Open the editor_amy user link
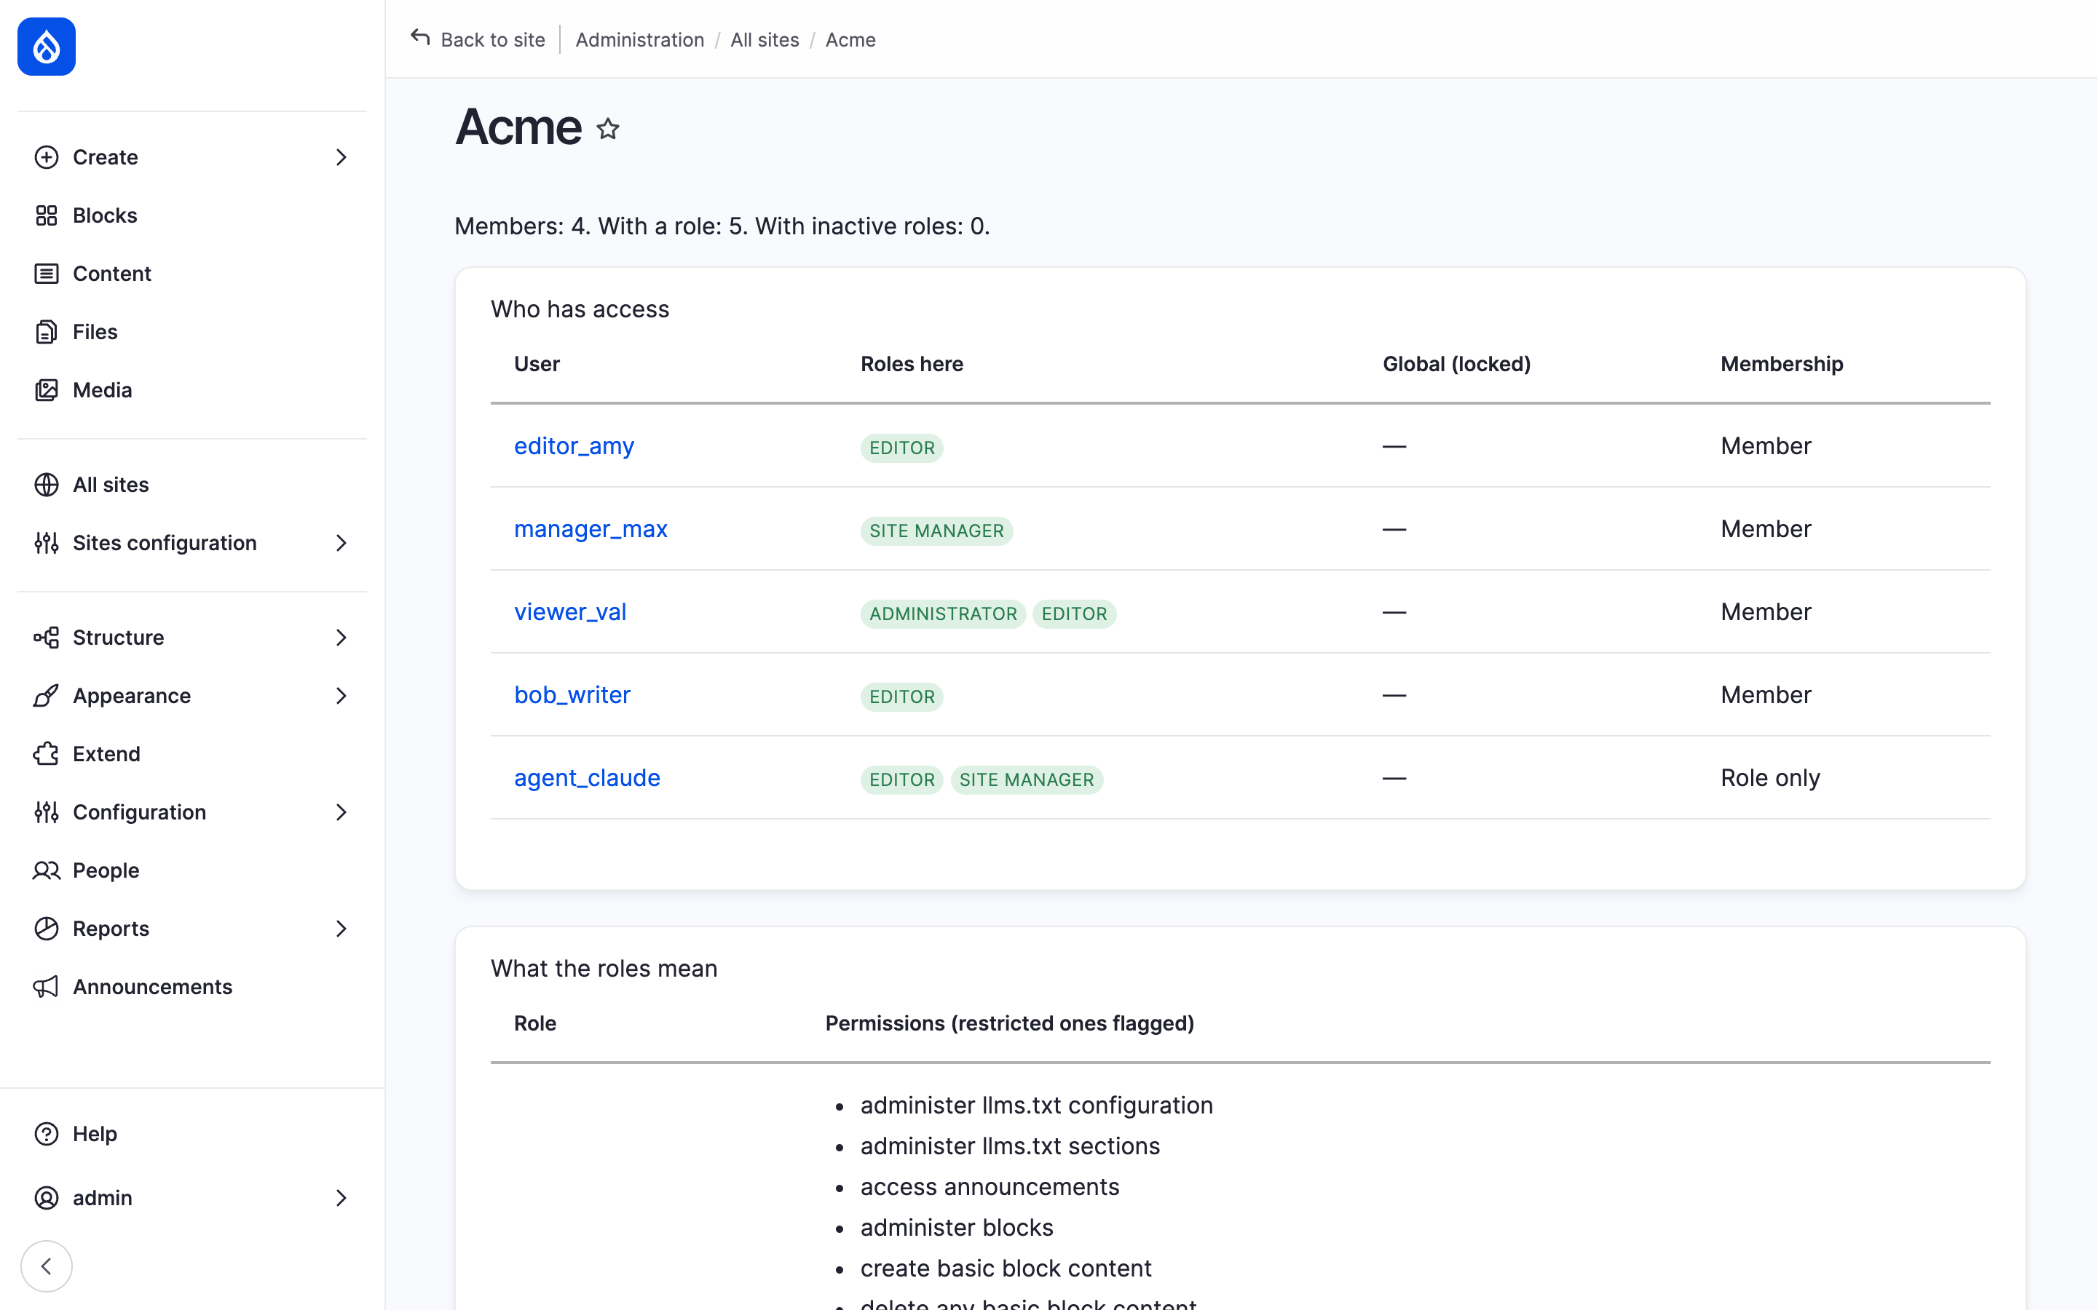 point(574,445)
